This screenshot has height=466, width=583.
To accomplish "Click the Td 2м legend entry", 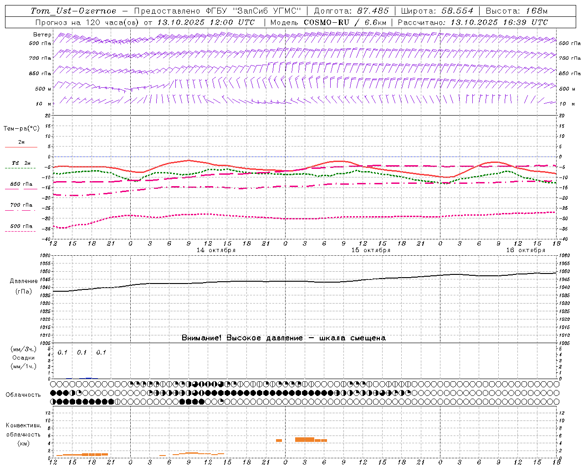I will (21, 163).
